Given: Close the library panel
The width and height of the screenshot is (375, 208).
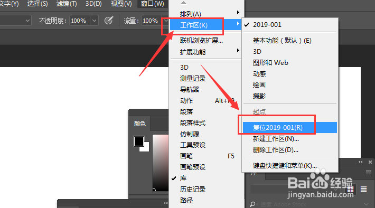Looking at the screenshot, I should pyautogui.click(x=370, y=162).
